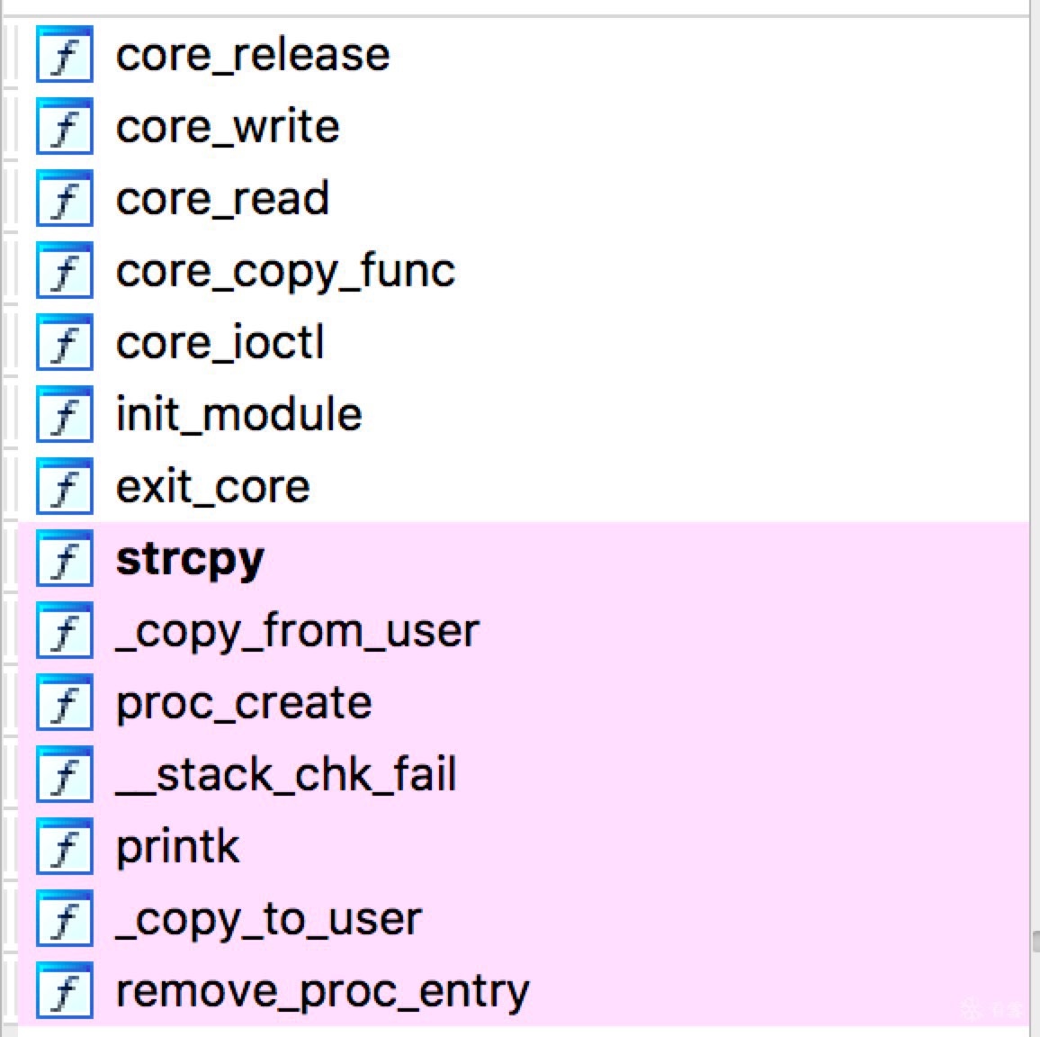
Task: Click the function icon next to core_read
Action: click(65, 198)
